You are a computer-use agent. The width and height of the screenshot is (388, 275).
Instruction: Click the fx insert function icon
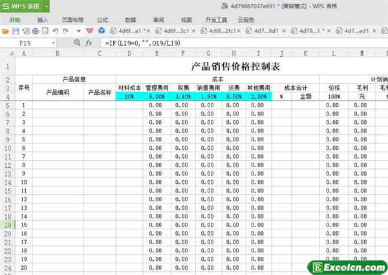[x=89, y=43]
